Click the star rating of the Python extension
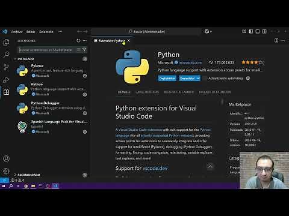Image resolution: width=289 pixels, height=216 pixels. coord(252,62)
